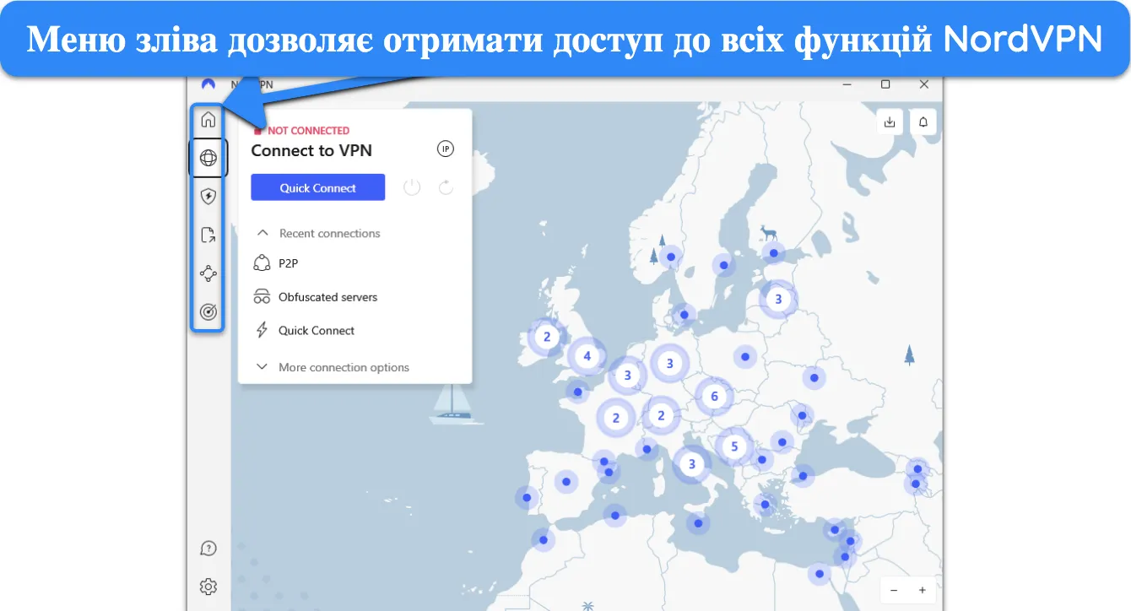Open the notifications bell icon
This screenshot has height=611, width=1131.
pos(923,122)
